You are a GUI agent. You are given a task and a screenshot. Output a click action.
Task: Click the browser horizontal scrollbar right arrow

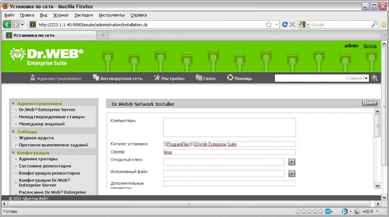pos(378,204)
